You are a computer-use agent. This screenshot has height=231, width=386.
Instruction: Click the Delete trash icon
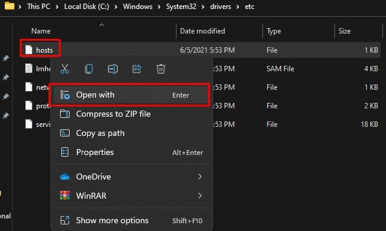pos(161,69)
